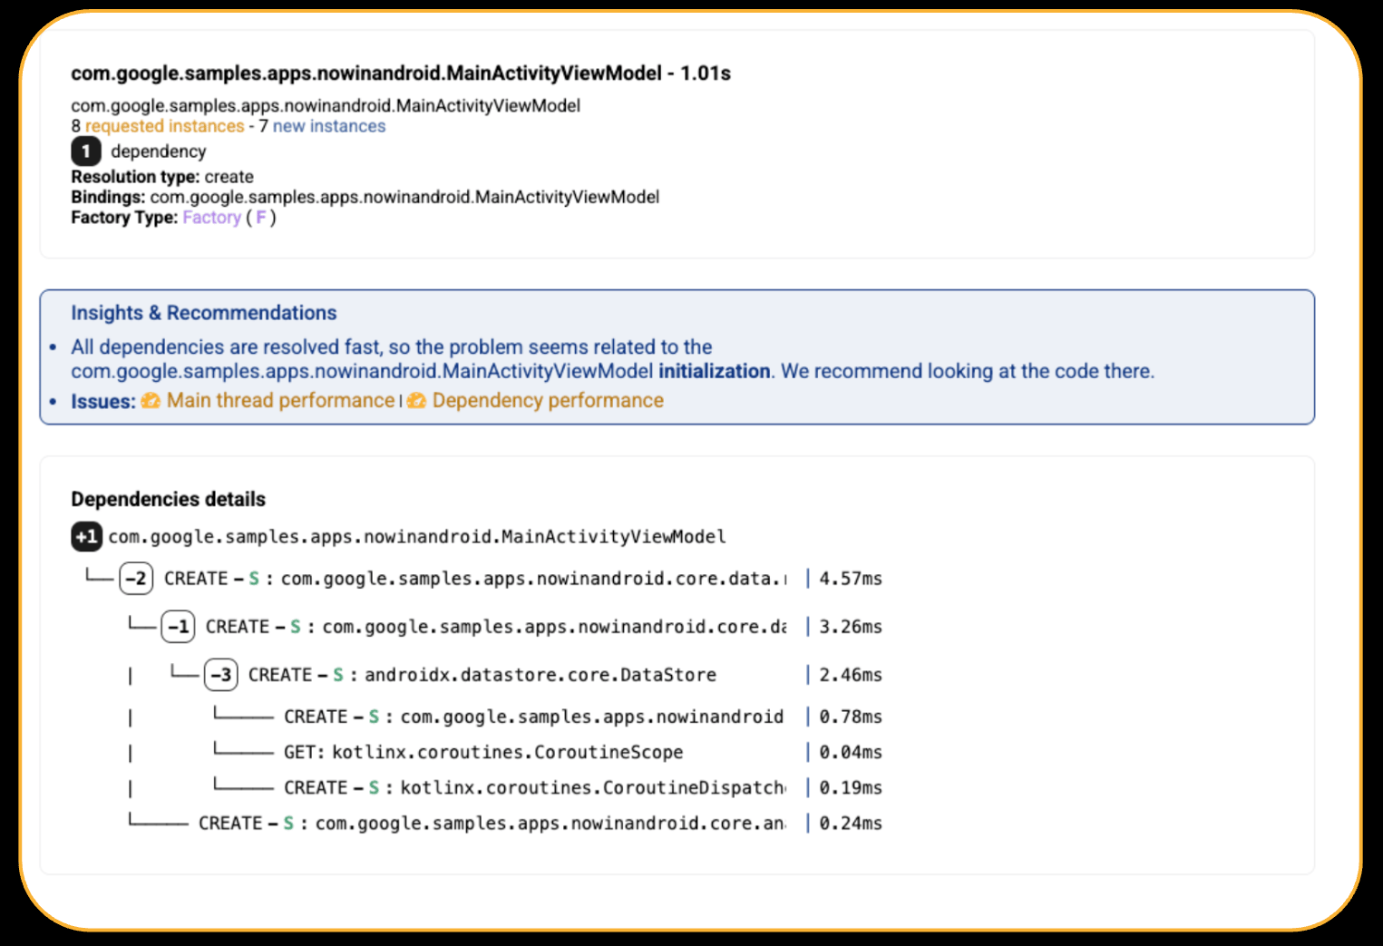Viewport: 1383px width, 946px height.
Task: Click the S icon on the CoroutineDispatcher row
Action: click(373, 787)
